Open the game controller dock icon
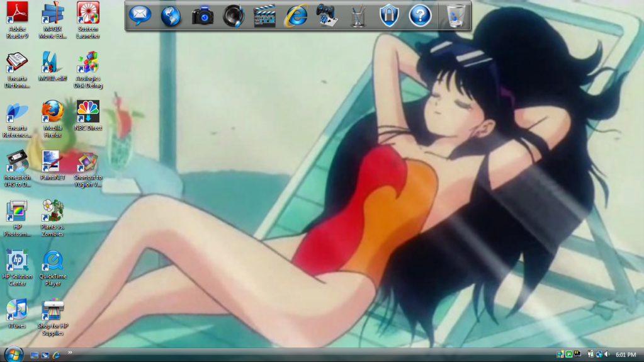644x362 pixels. [x=326, y=16]
